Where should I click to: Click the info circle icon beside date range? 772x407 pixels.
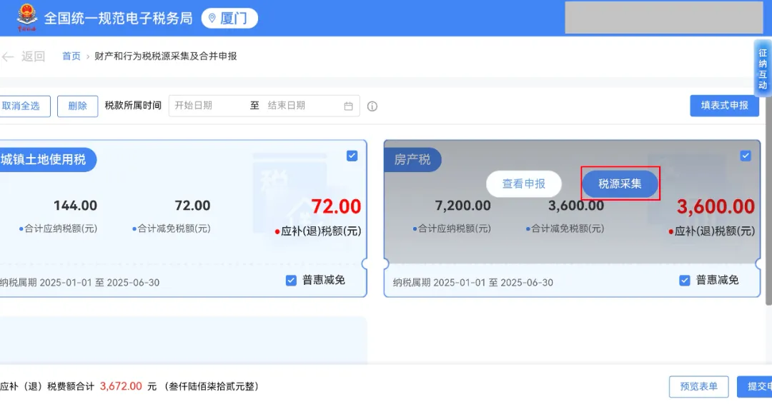(x=372, y=106)
